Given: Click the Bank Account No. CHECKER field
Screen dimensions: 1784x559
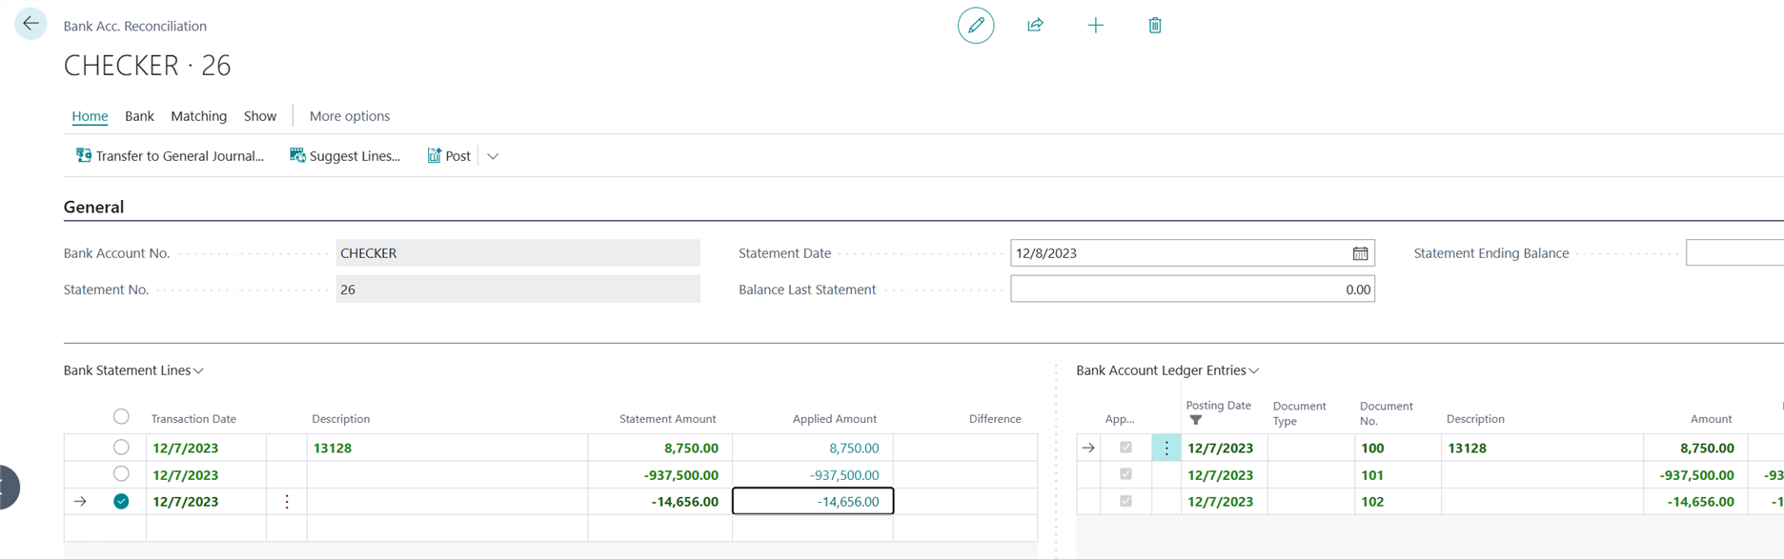Looking at the screenshot, I should [x=517, y=253].
